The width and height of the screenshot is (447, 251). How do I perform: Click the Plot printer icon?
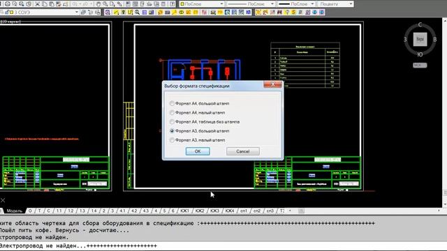pyautogui.click(x=8, y=4)
